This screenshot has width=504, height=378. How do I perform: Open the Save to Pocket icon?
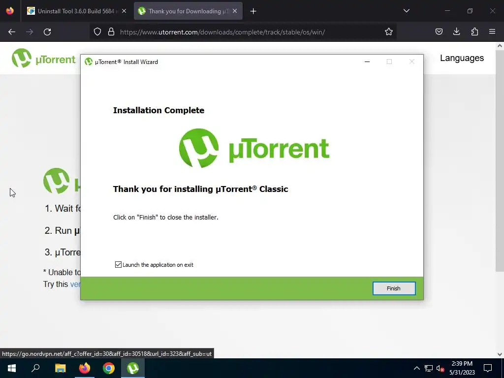click(x=439, y=31)
